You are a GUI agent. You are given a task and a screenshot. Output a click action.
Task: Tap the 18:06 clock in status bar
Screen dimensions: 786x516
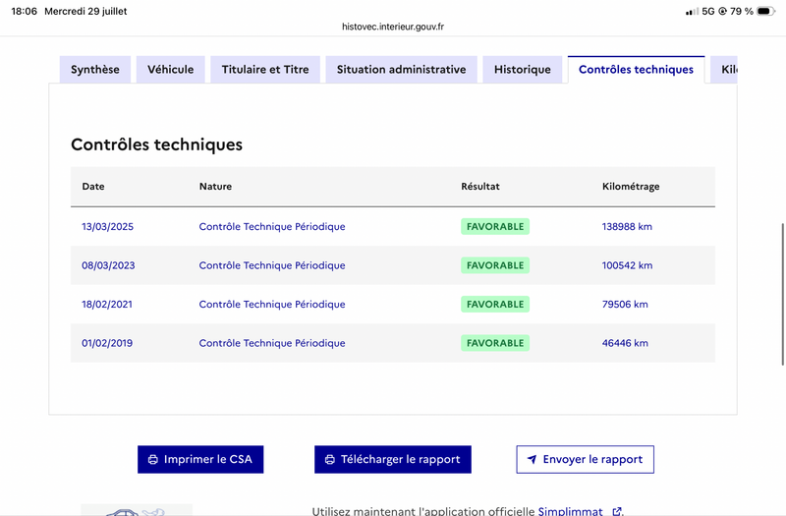24,11
